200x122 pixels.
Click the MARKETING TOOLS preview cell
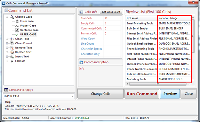point(171,79)
